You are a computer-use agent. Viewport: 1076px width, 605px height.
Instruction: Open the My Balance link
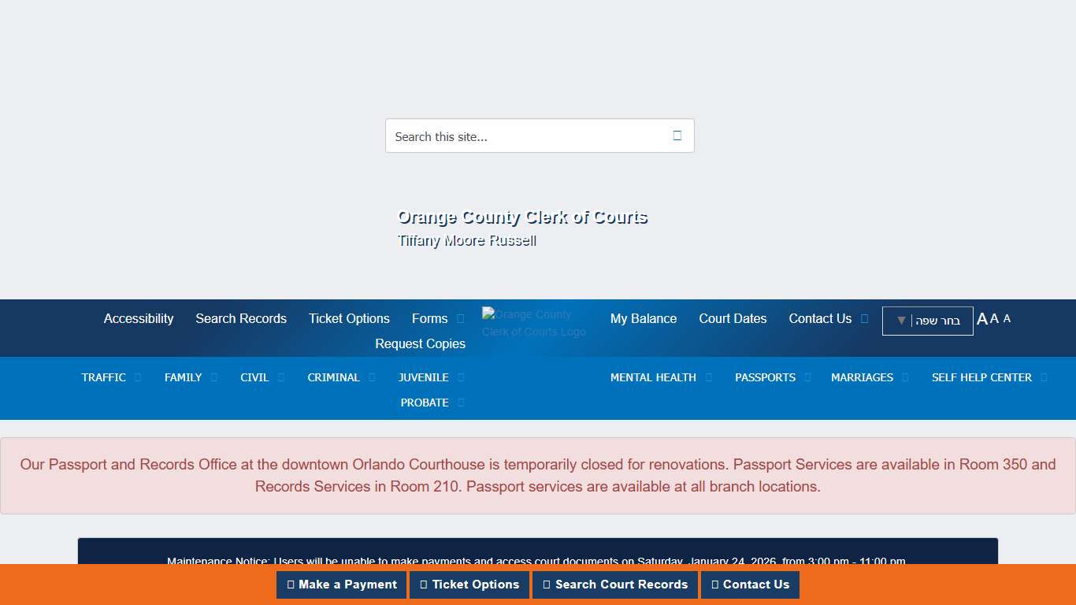click(644, 318)
